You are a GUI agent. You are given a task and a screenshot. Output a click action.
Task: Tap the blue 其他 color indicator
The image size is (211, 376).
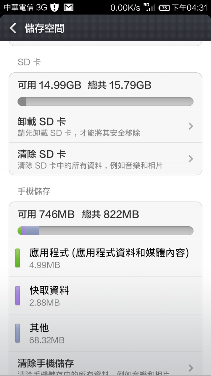pos(17,333)
